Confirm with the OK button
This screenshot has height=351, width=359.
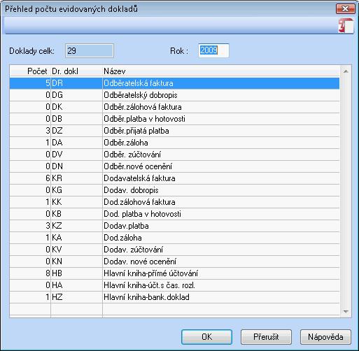point(206,337)
